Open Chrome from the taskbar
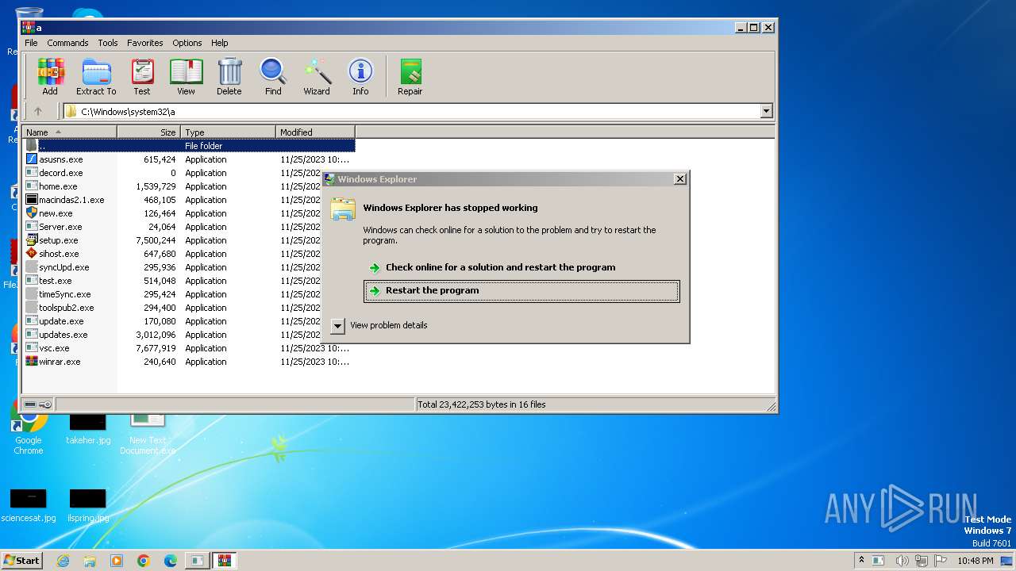1016x571 pixels. 144,561
